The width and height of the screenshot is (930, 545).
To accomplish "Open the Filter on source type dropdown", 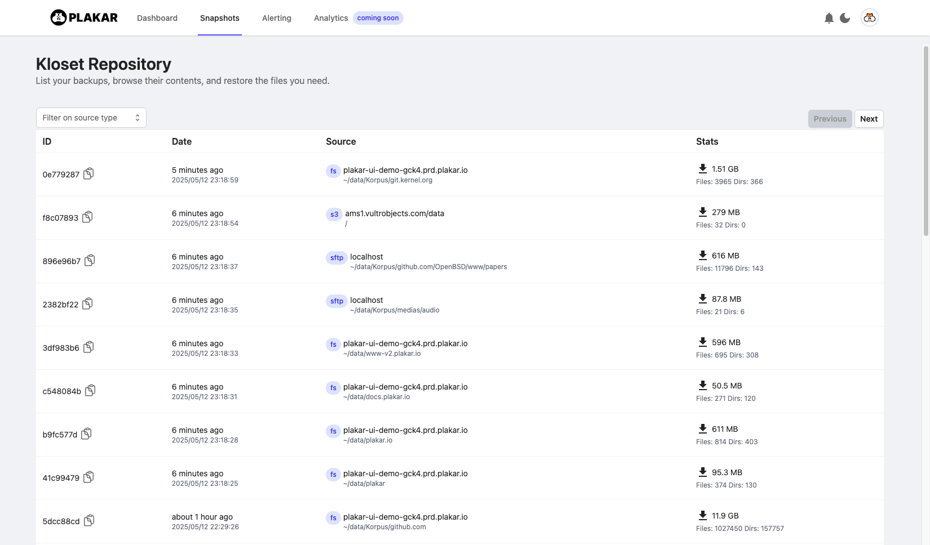I will pyautogui.click(x=91, y=118).
